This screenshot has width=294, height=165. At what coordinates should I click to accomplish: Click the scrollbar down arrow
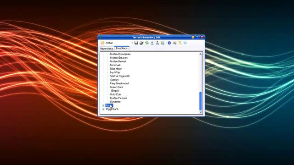(x=201, y=112)
